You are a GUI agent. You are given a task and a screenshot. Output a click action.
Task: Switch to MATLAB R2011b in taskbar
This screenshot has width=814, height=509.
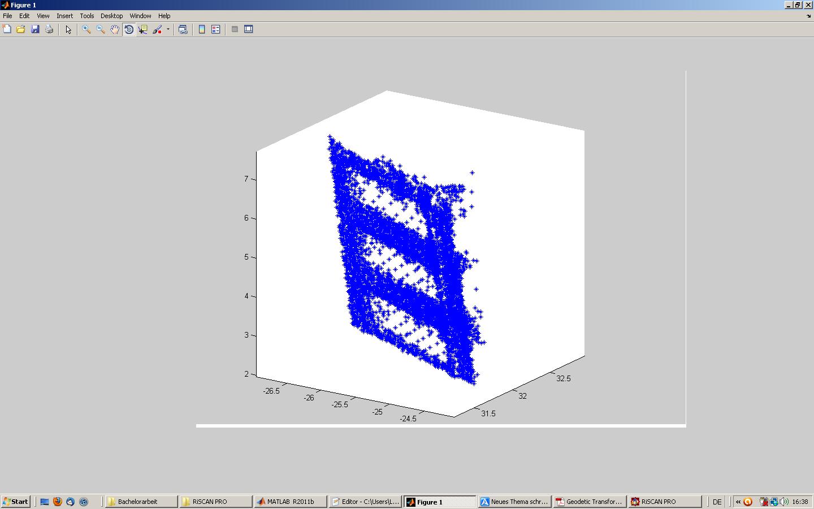point(289,502)
